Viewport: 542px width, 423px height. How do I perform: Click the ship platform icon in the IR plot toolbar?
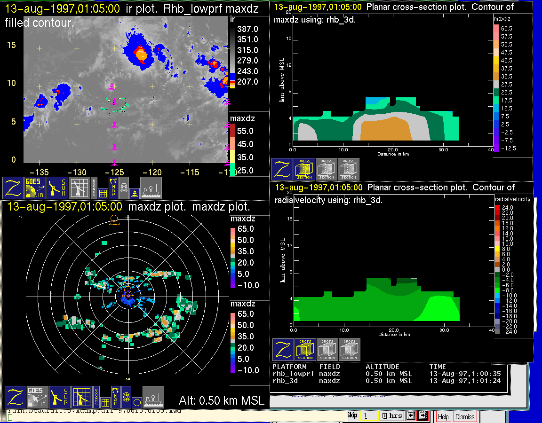(151, 188)
